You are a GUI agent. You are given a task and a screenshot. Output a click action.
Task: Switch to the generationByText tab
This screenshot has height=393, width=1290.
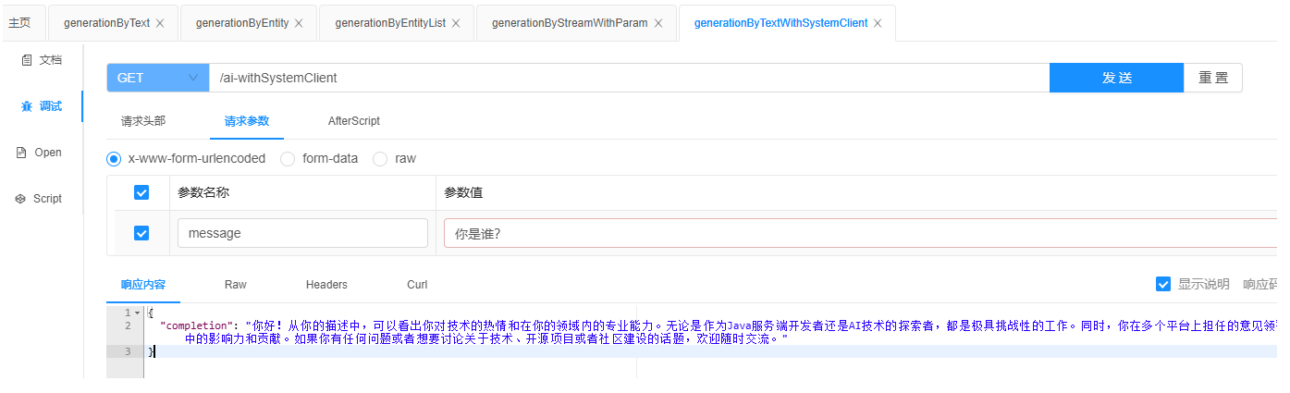[x=106, y=23]
